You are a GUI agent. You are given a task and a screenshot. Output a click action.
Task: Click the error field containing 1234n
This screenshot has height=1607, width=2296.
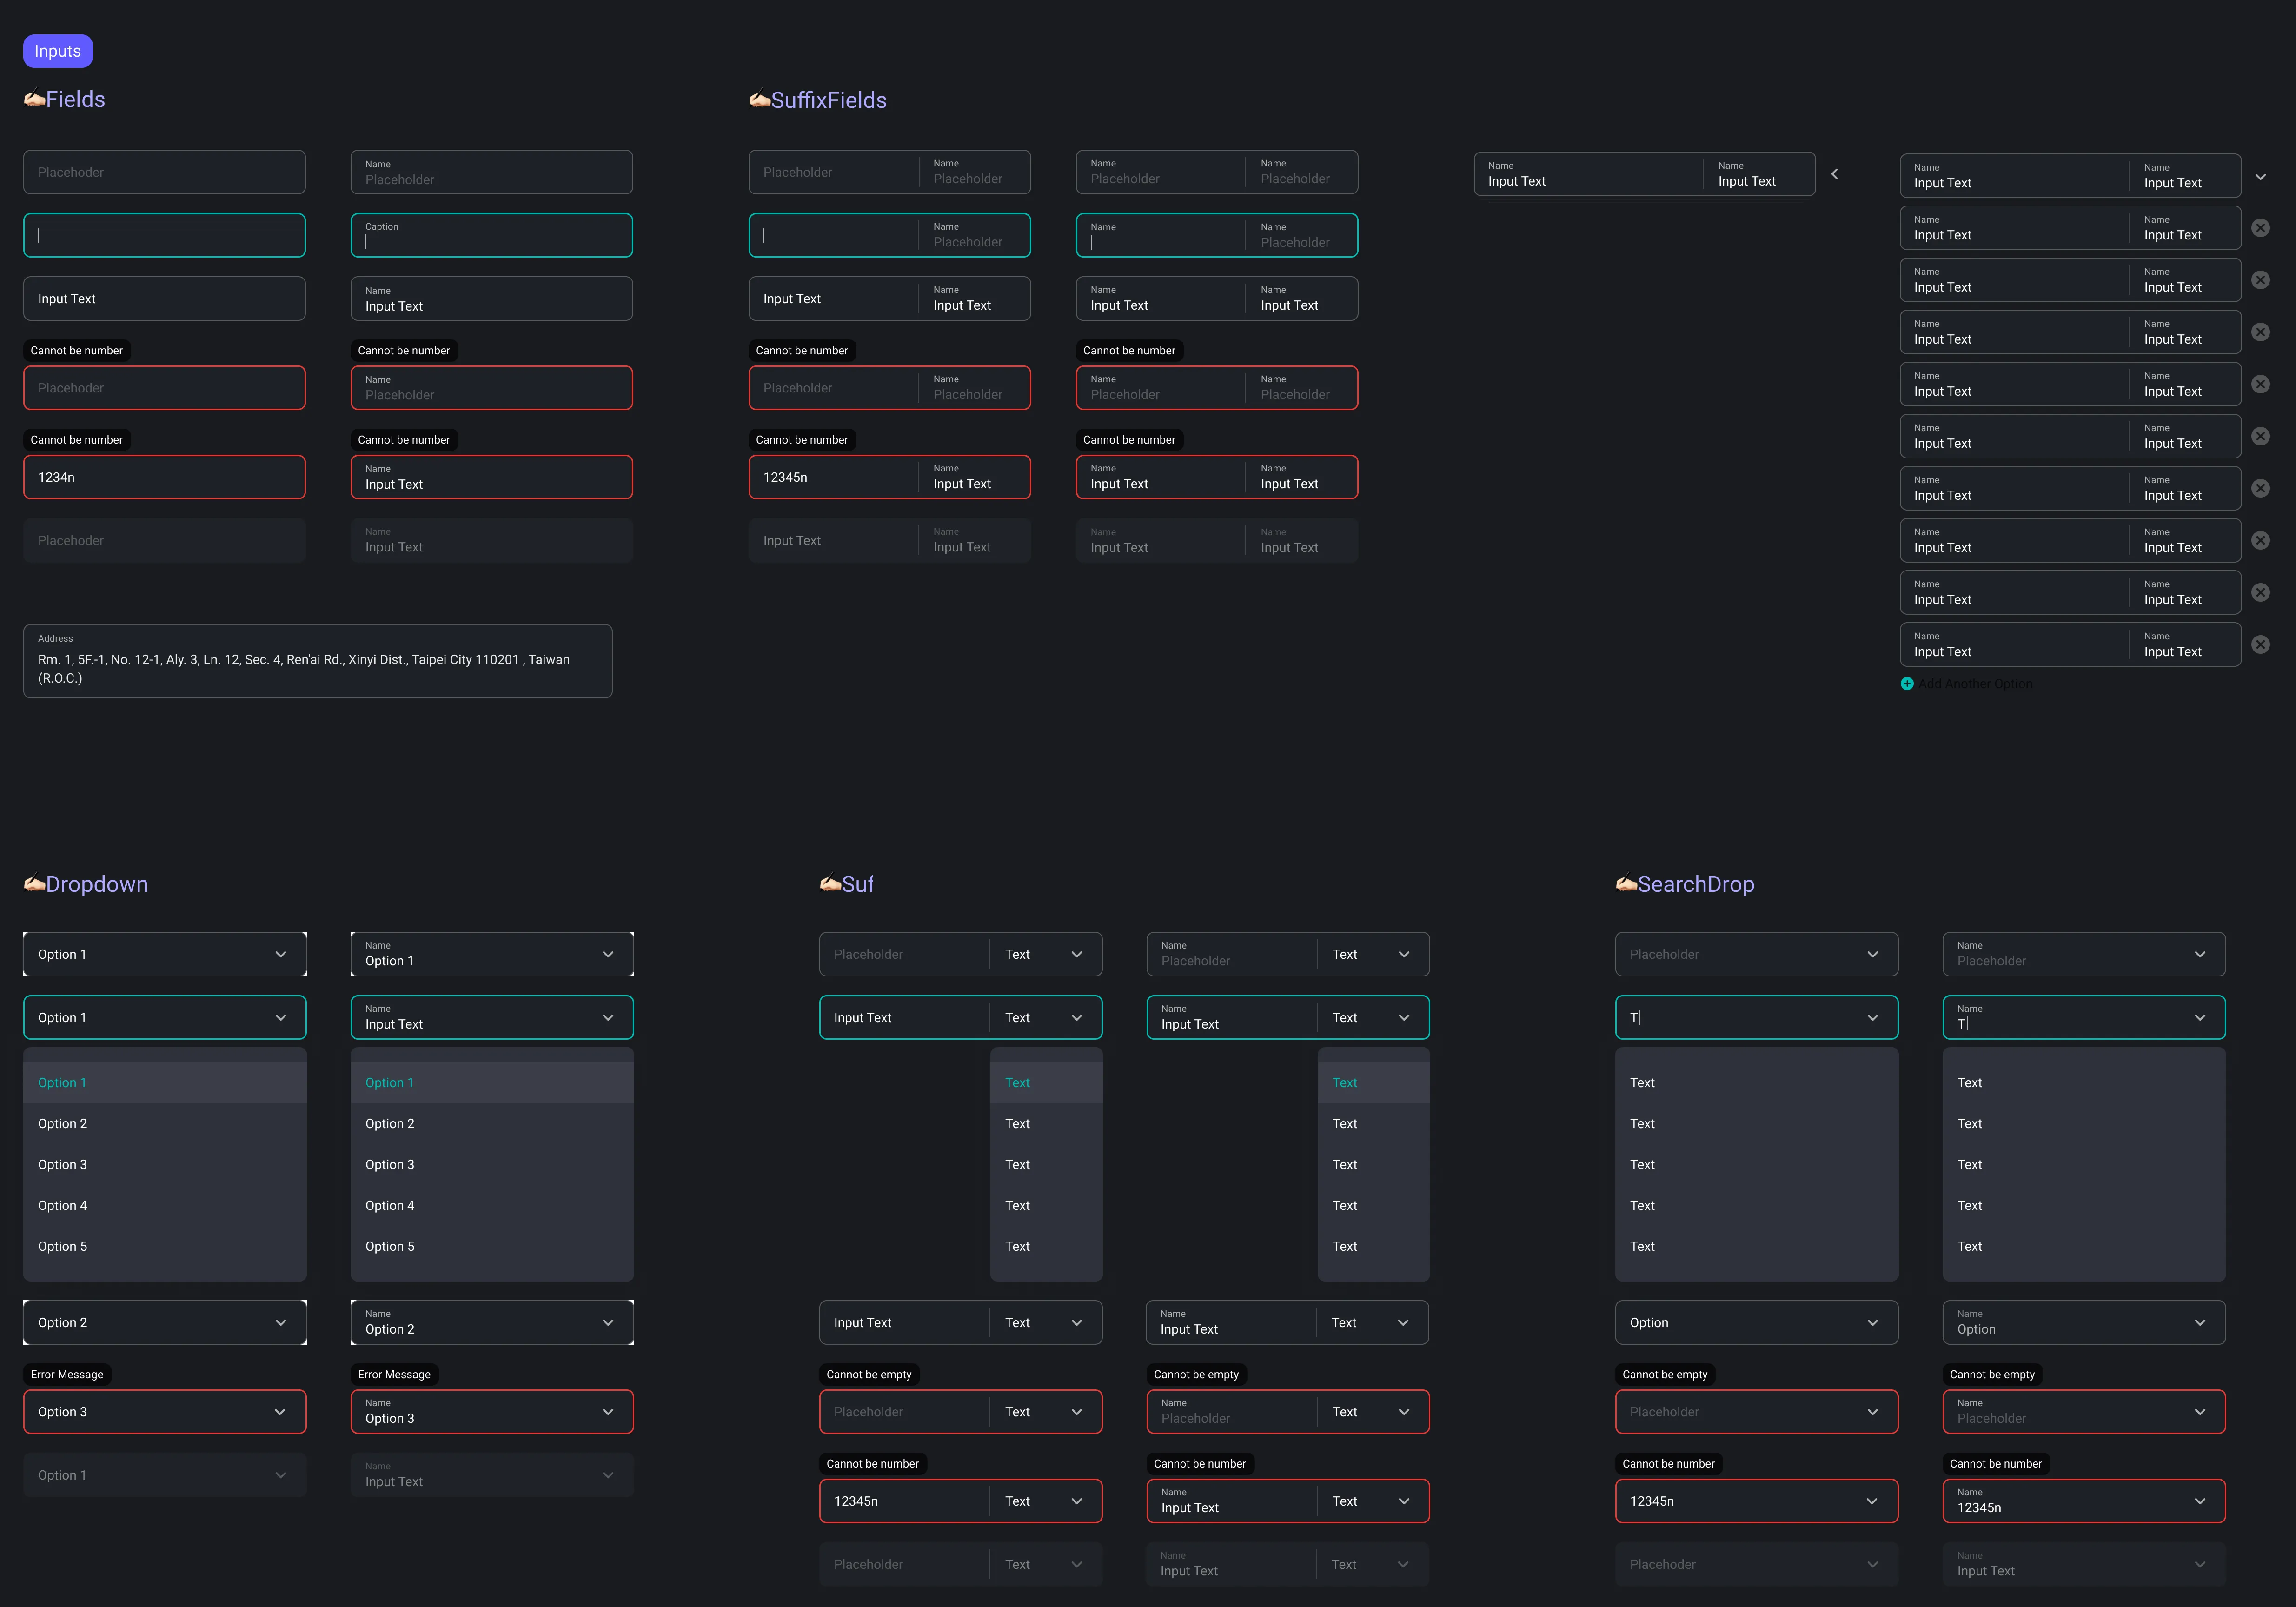click(164, 478)
